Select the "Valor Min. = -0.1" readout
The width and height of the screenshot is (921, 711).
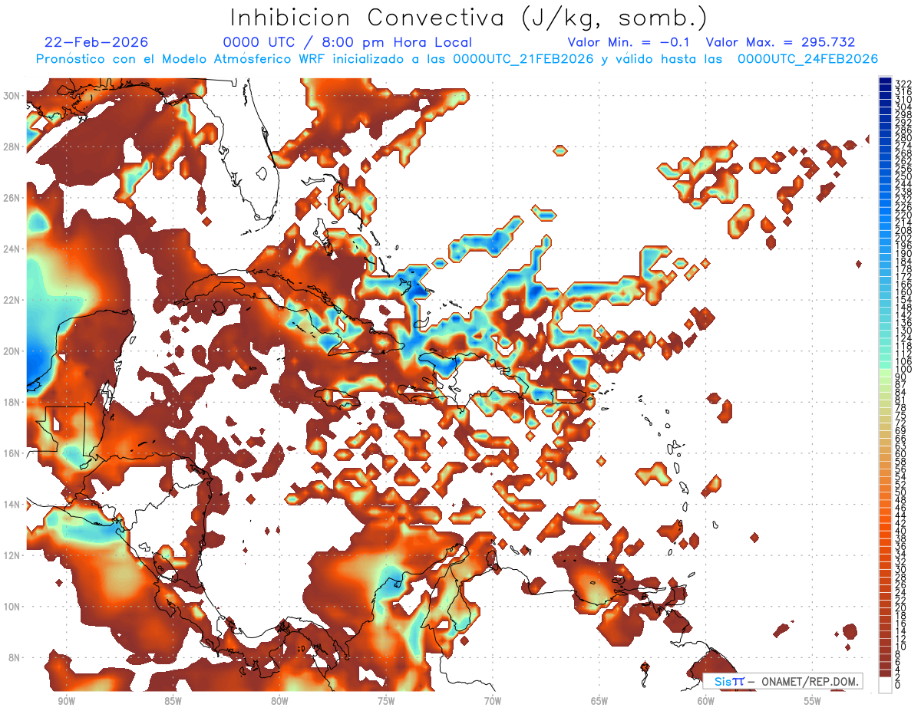click(x=629, y=42)
